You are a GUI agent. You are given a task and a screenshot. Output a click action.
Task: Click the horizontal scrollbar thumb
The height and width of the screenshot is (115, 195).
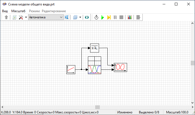tap(97, 107)
